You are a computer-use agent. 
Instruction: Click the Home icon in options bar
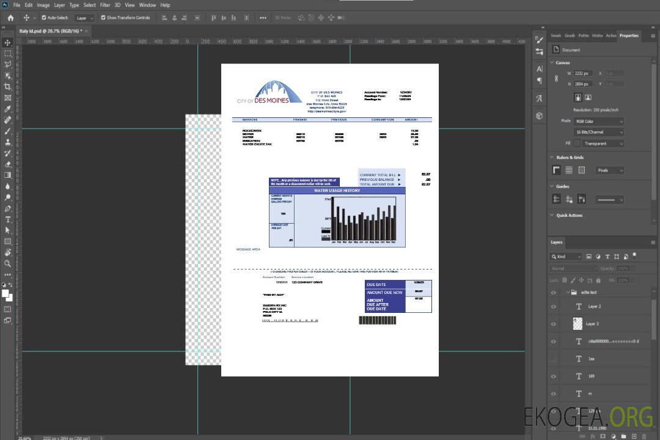click(10, 18)
